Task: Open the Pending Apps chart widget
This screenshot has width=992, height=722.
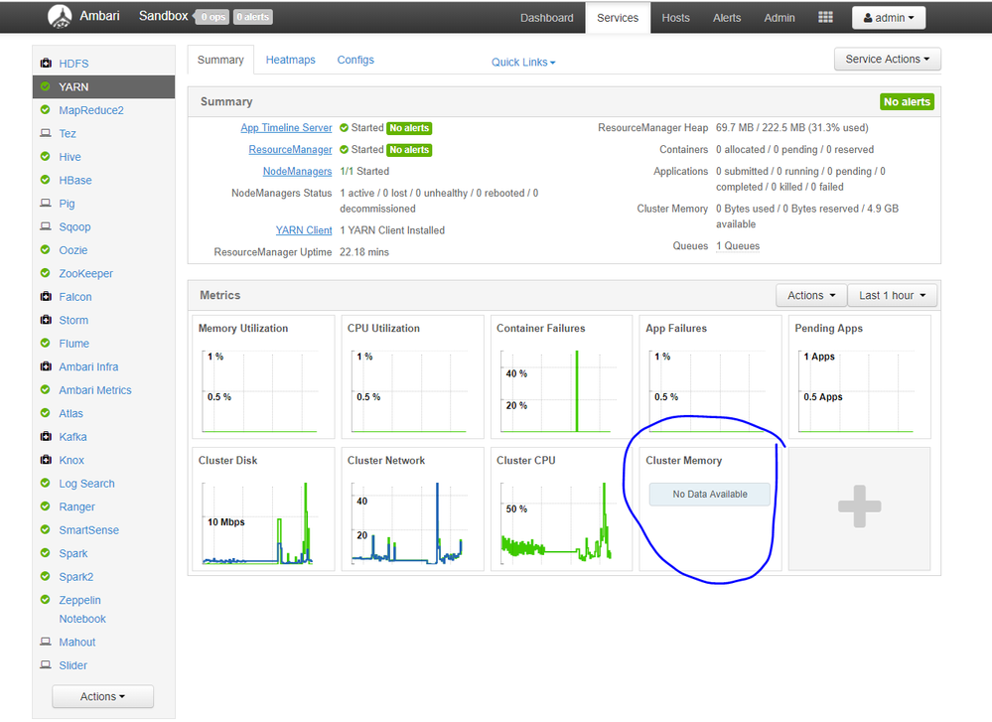Action: tap(859, 376)
